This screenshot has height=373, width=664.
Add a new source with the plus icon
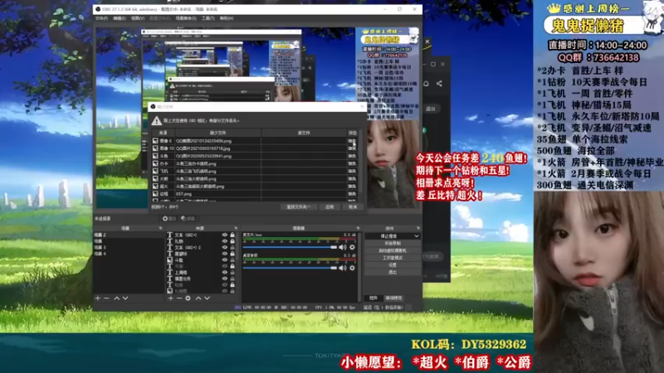pyautogui.click(x=171, y=298)
